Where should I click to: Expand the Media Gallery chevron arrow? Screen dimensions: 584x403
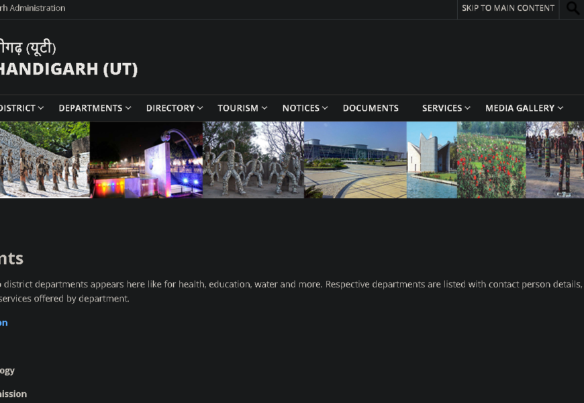560,108
